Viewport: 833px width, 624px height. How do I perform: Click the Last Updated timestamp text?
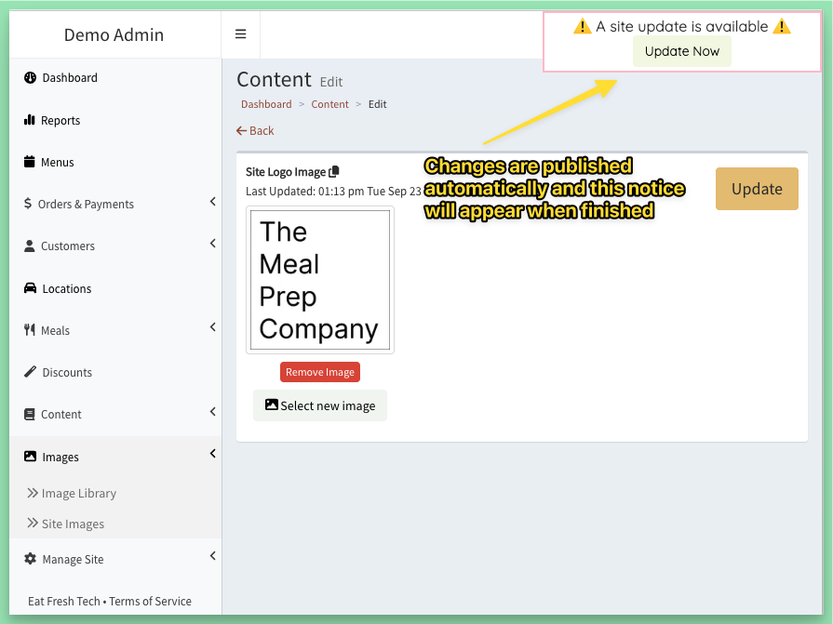point(333,191)
